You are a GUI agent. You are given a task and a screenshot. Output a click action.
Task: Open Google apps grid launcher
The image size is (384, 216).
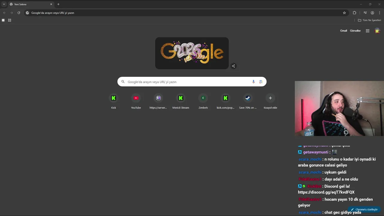tap(367, 31)
